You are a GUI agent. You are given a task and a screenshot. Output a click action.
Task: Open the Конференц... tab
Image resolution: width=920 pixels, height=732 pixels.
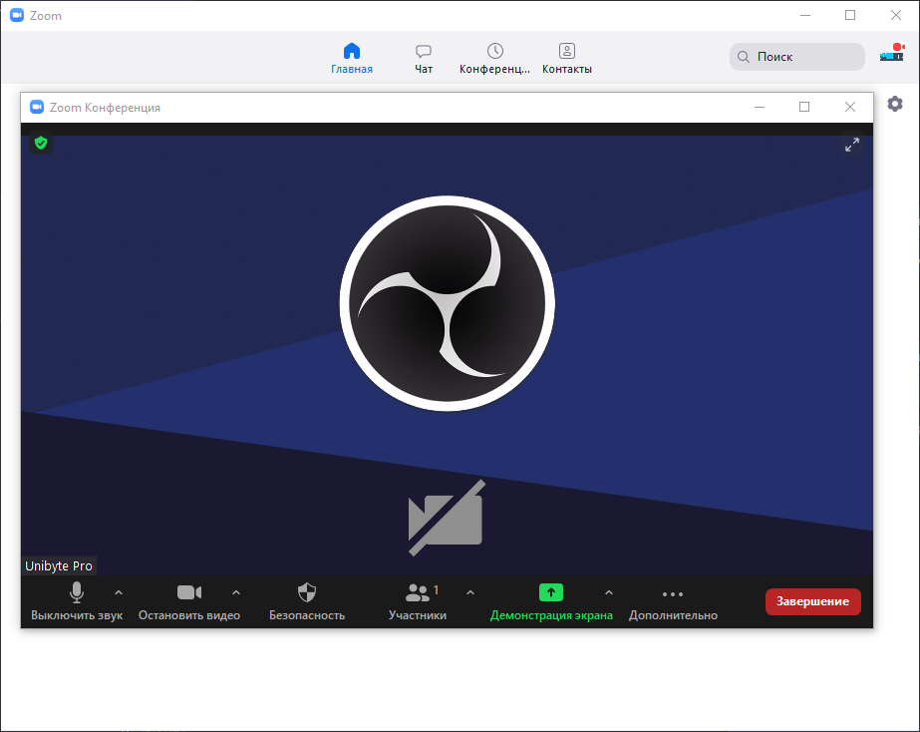494,59
